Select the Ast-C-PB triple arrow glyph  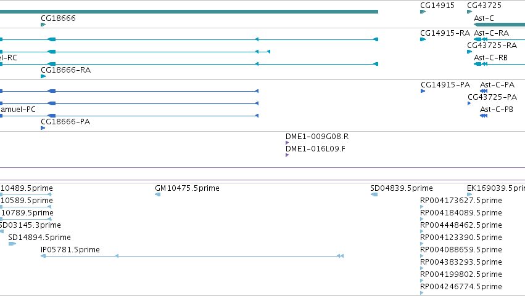point(484,116)
